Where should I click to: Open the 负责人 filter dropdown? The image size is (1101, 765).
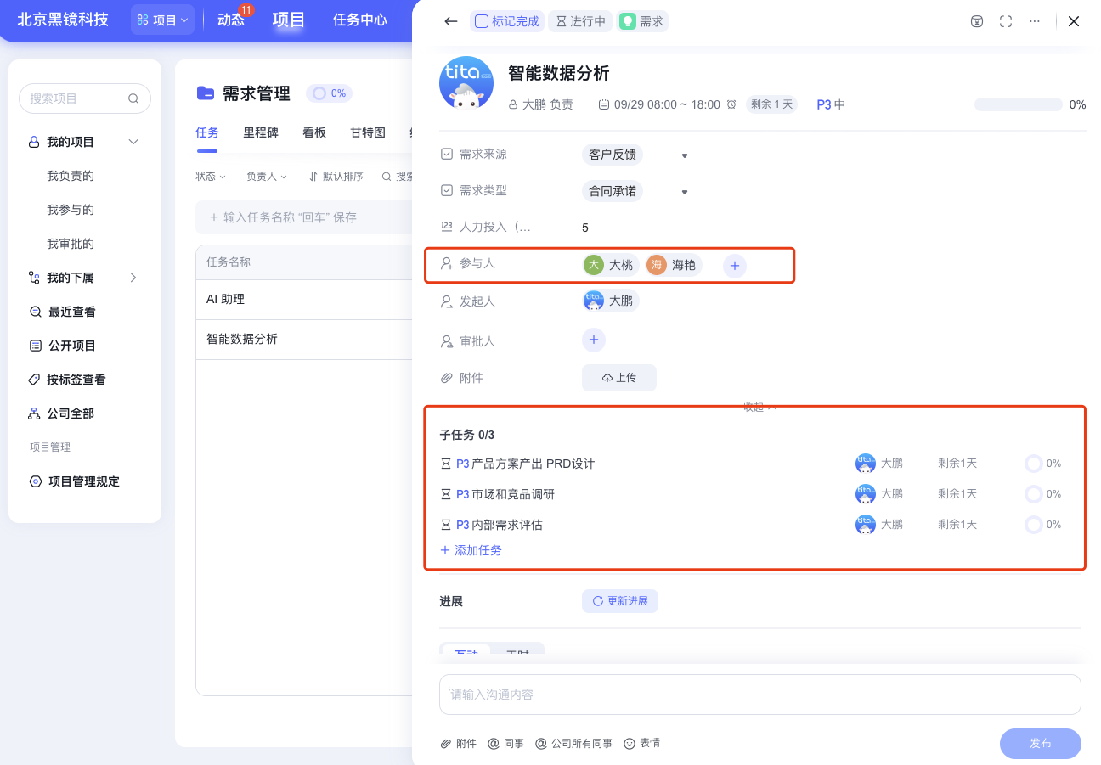[x=267, y=177]
